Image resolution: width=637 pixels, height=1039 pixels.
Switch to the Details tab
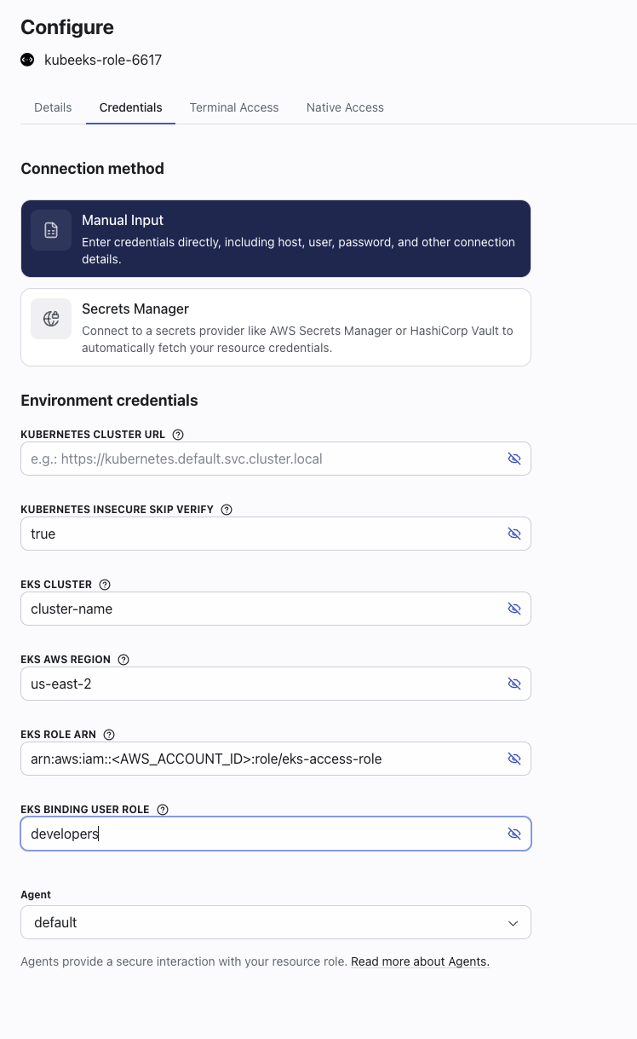53,107
